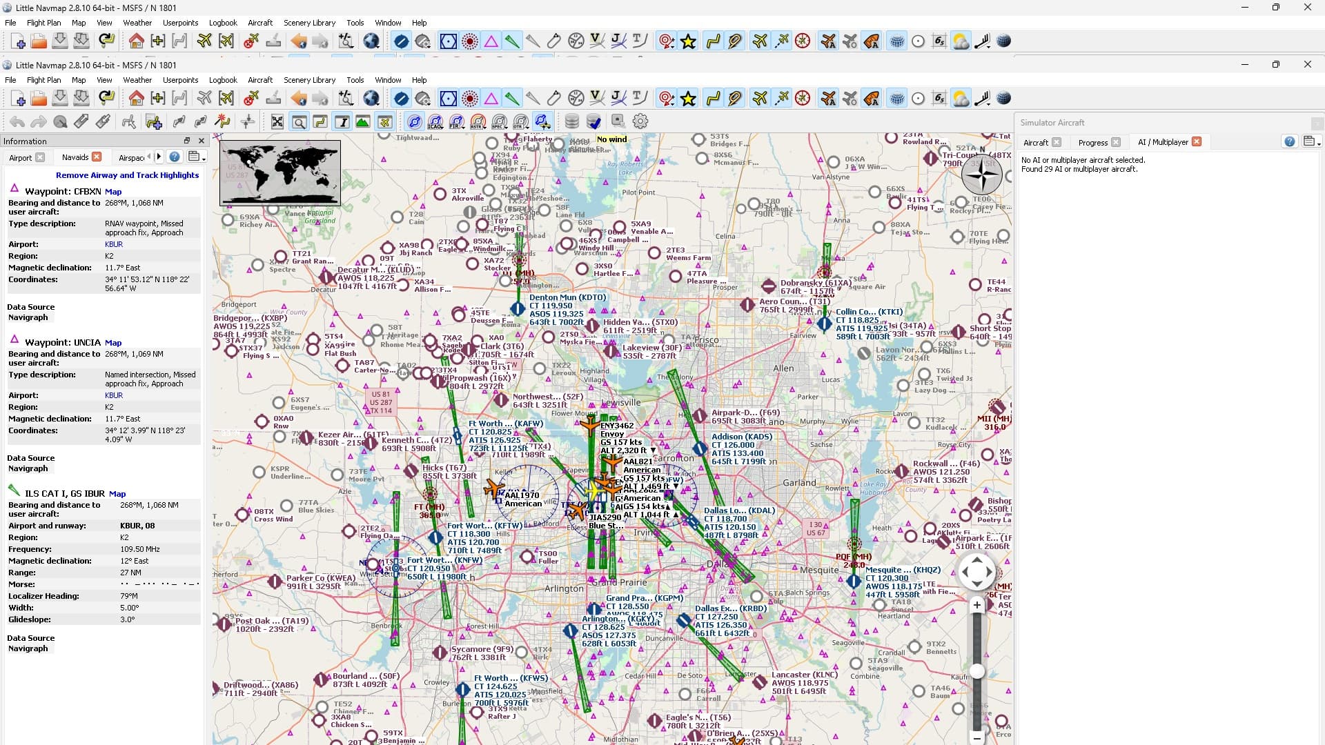Click world overview thumbnail on map

pos(280,173)
